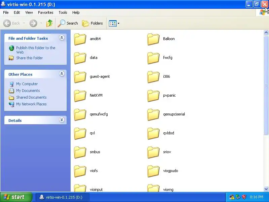The width and height of the screenshot is (269, 202).
Task: Click the scrollbar up arrow
Action: tap(266, 32)
